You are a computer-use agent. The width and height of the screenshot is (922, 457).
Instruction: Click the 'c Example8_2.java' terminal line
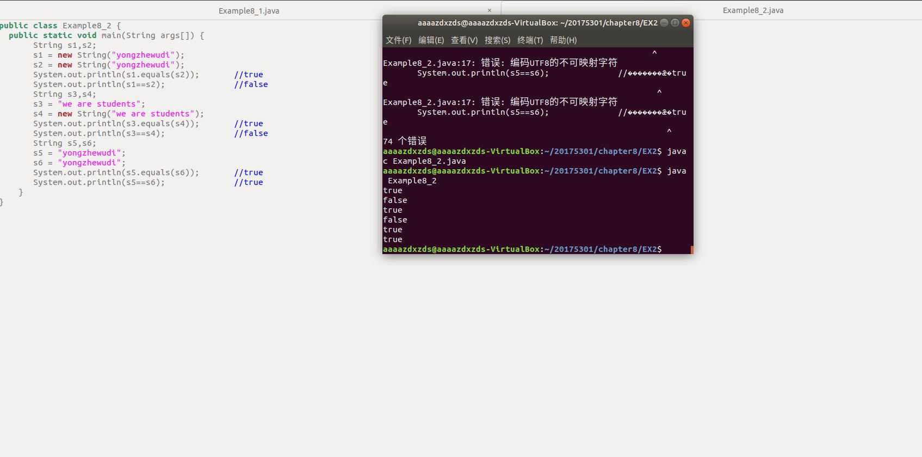[x=424, y=161]
